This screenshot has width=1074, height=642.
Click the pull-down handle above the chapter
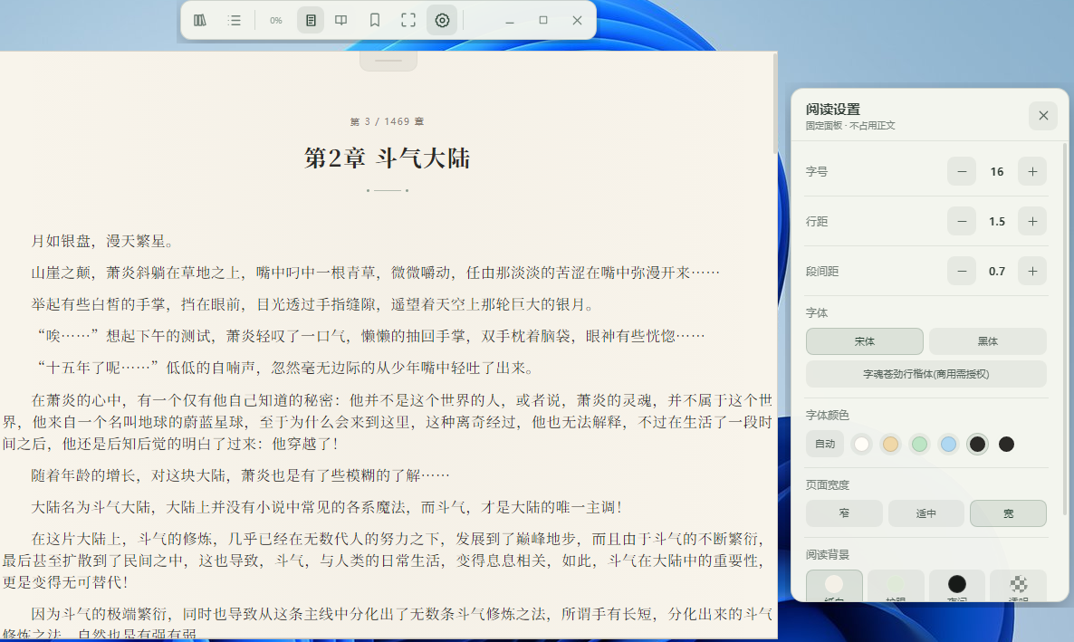388,61
